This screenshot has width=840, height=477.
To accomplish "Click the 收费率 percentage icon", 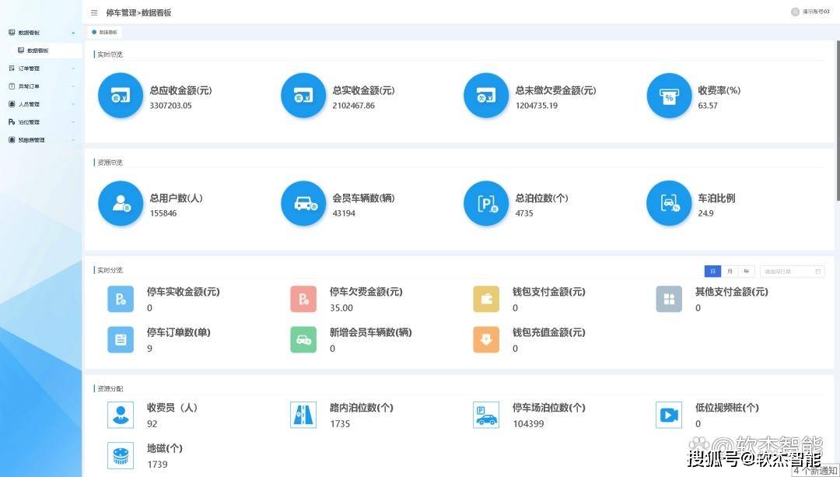I will [x=669, y=96].
